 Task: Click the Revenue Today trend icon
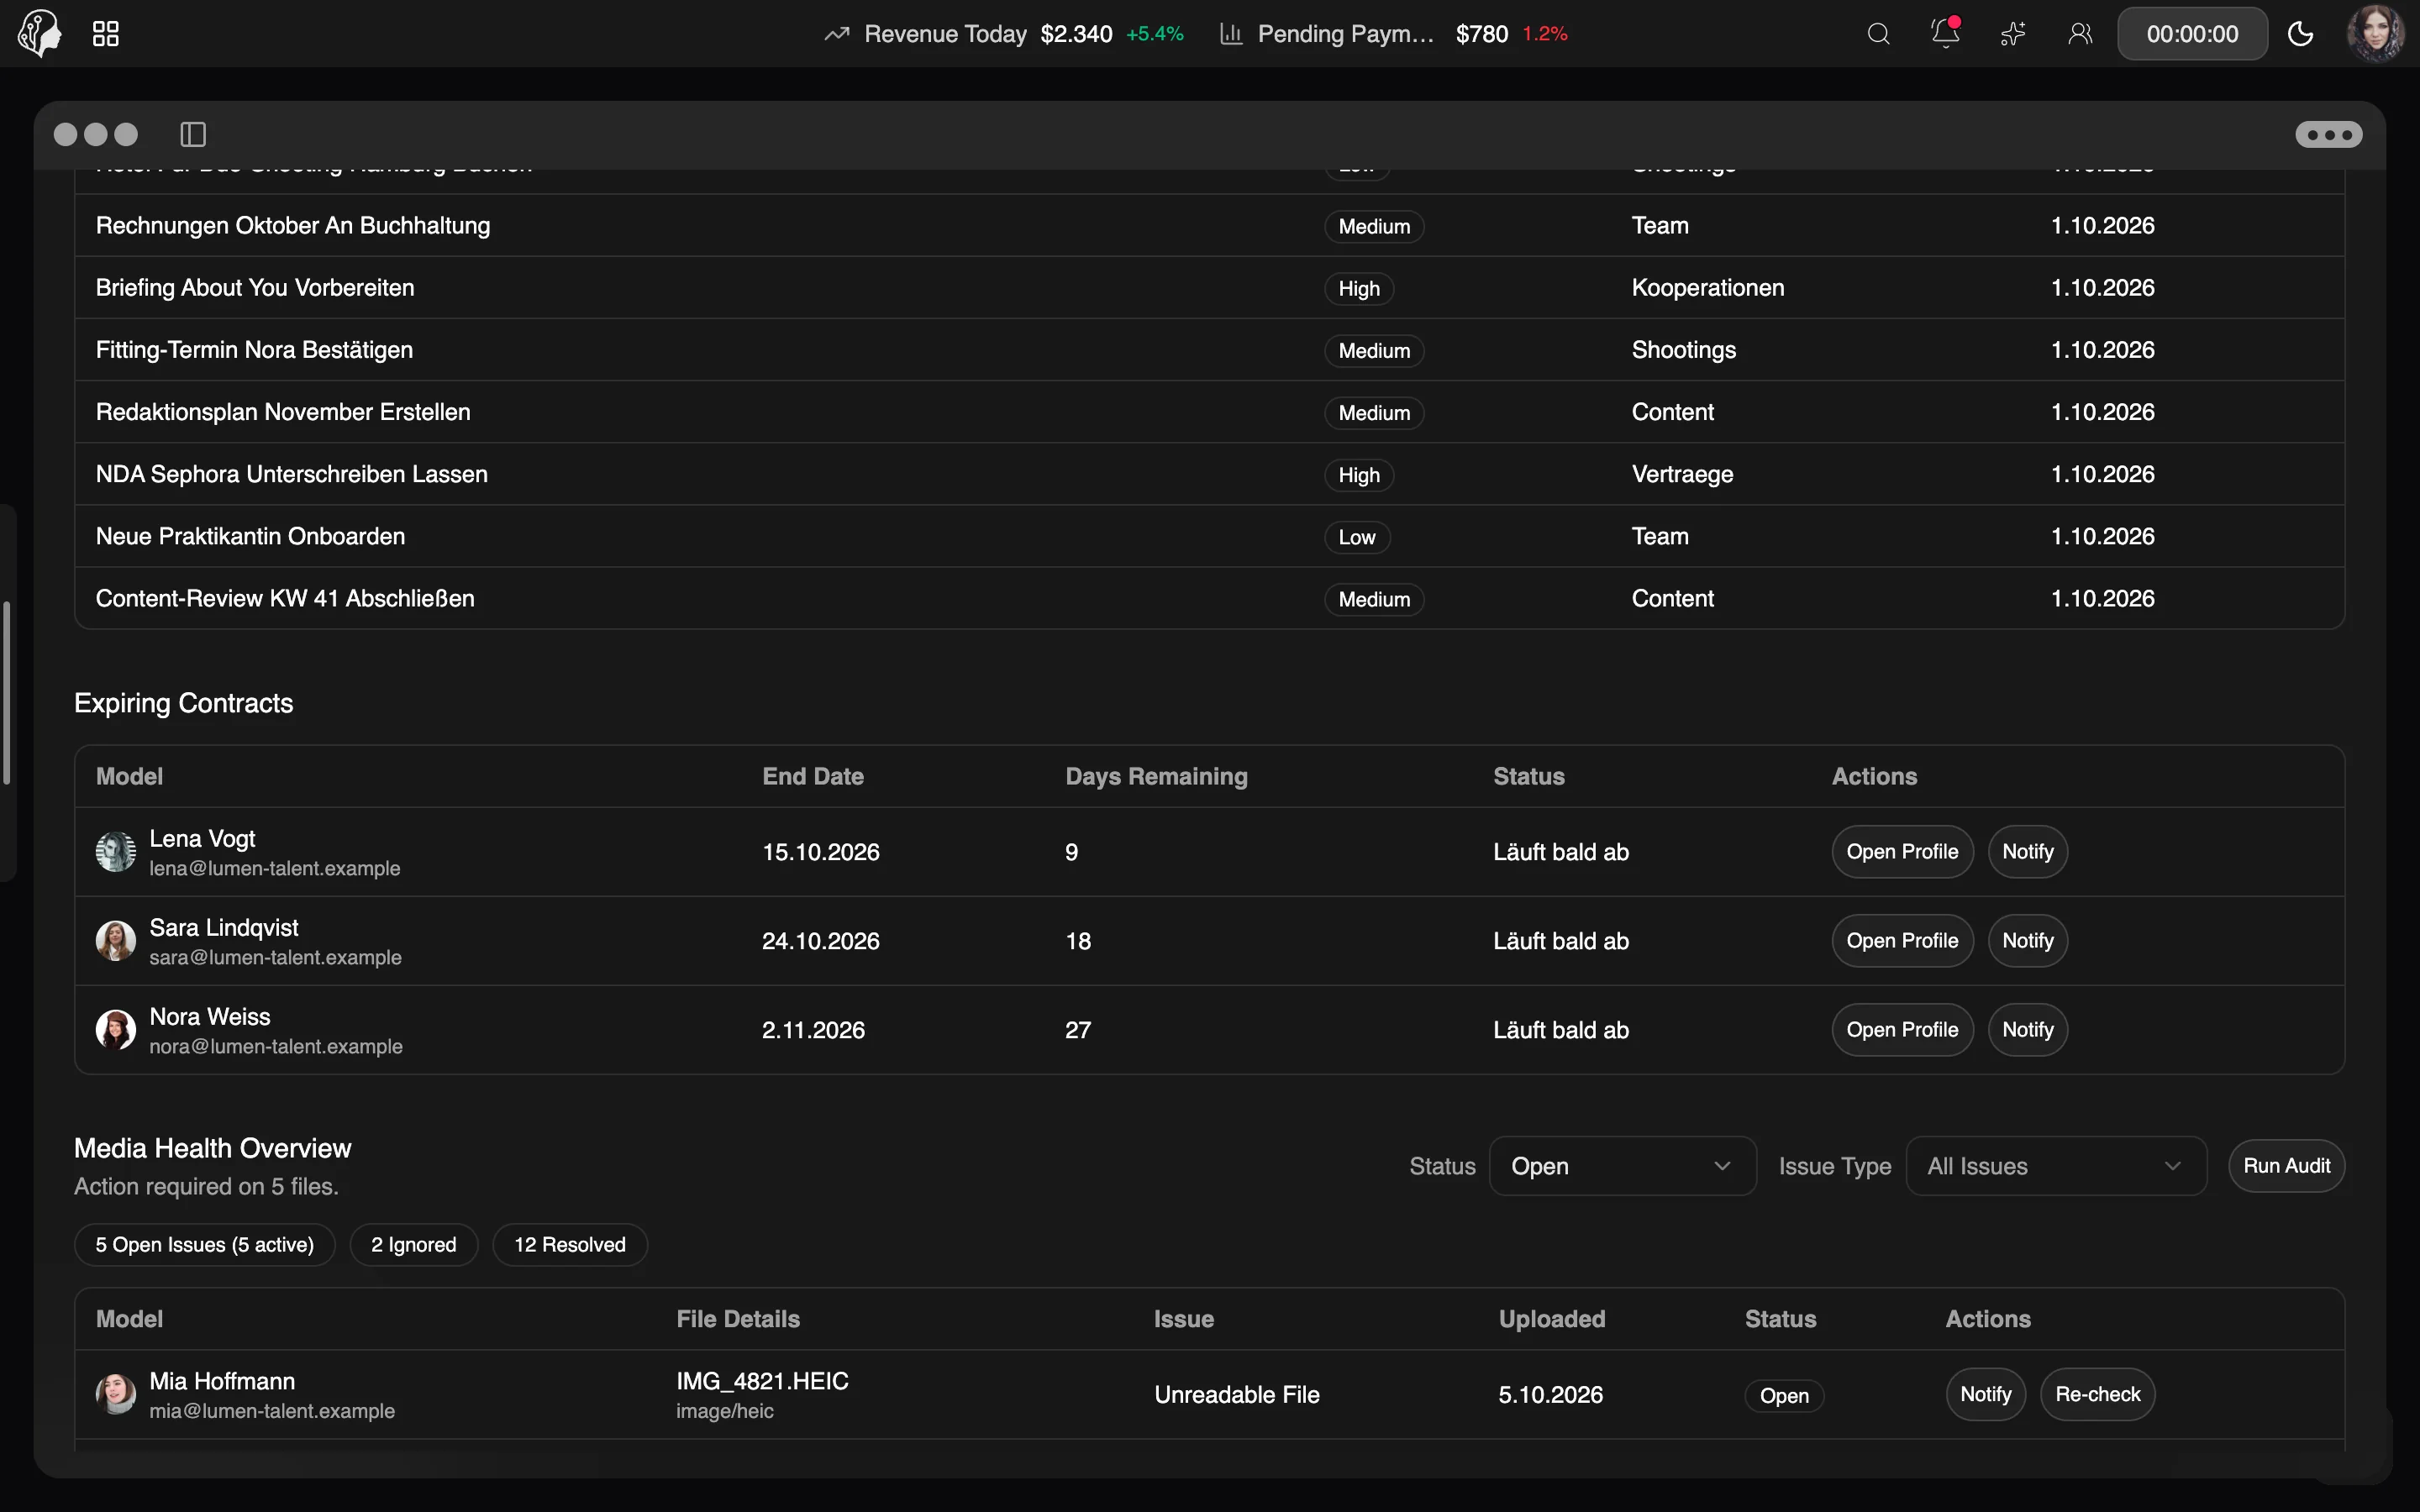coord(836,34)
